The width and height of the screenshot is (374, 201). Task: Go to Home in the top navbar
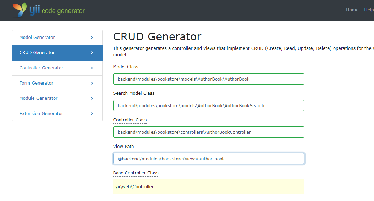click(x=352, y=10)
